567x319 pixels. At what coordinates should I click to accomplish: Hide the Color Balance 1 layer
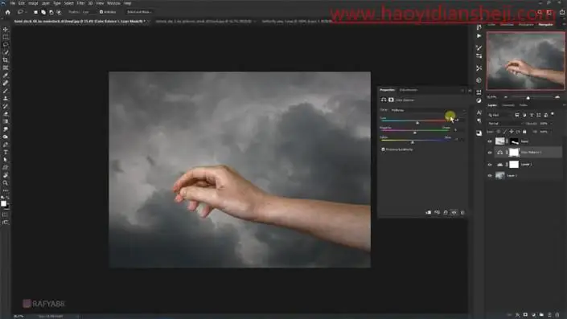point(490,153)
